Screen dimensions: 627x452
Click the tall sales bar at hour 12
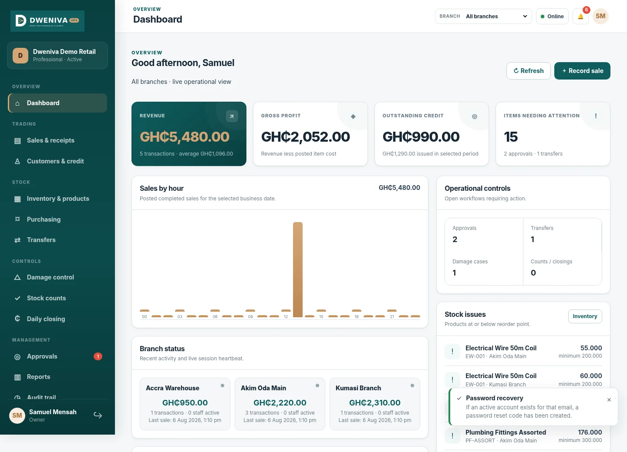[298, 269]
